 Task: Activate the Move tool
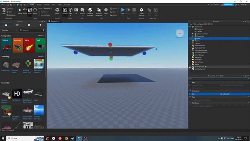[25, 11]
